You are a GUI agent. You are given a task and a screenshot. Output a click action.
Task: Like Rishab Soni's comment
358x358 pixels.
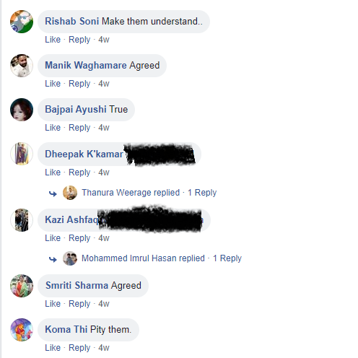click(53, 40)
